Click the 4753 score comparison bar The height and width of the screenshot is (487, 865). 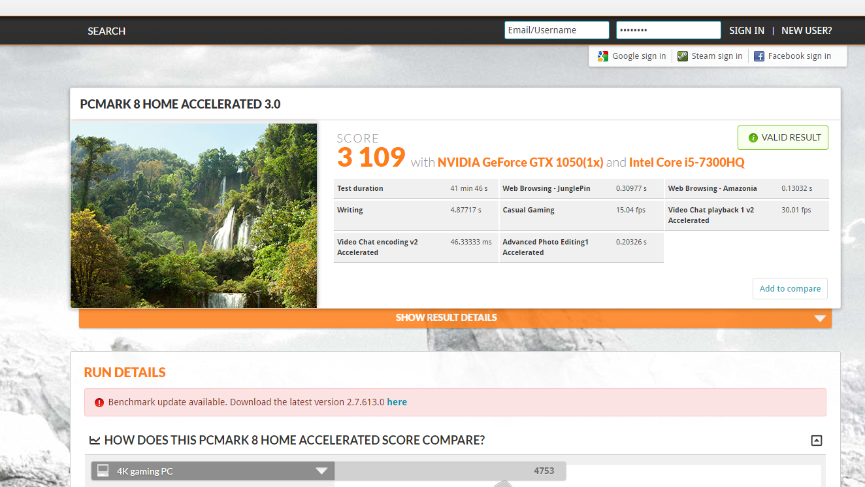pyautogui.click(x=450, y=471)
